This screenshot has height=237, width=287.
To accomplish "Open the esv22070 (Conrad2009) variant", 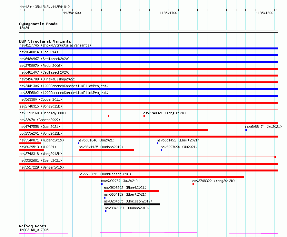I will (40, 120).
